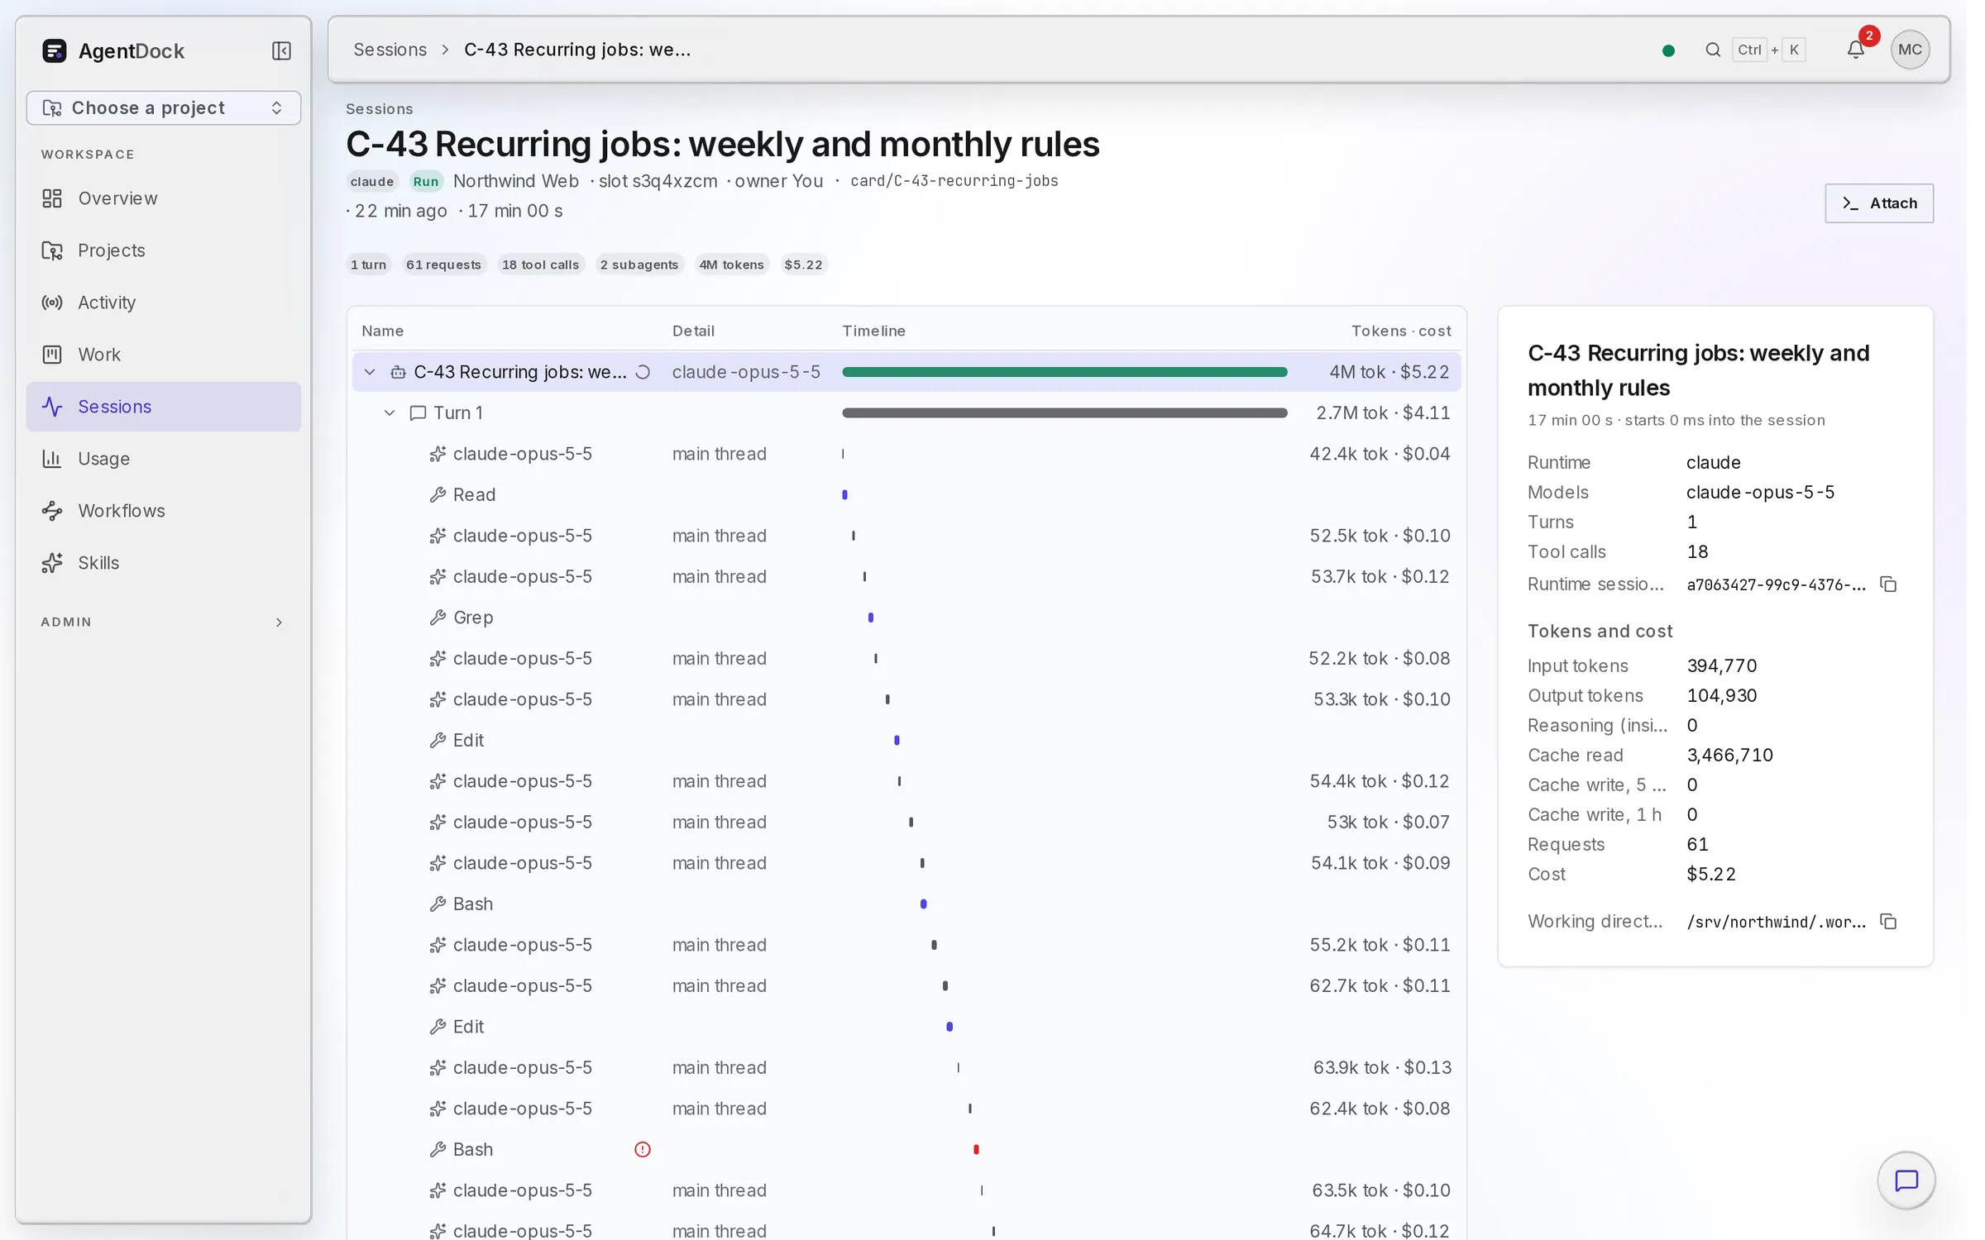Copy the runtime session ID
The image size is (1985, 1240).
(1888, 584)
